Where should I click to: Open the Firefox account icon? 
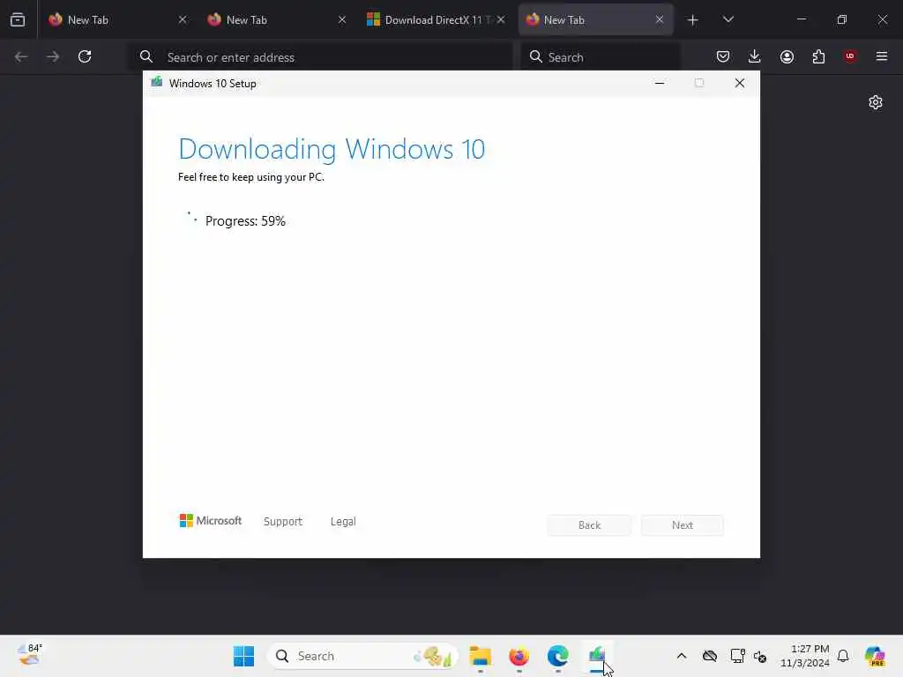point(787,56)
